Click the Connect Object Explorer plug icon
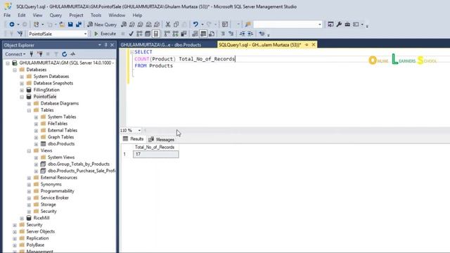 pos(31,54)
